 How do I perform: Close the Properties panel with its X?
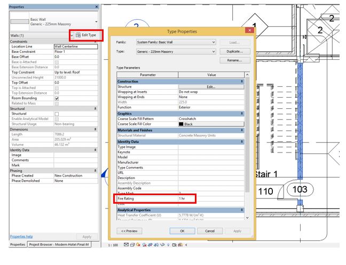click(97, 7)
